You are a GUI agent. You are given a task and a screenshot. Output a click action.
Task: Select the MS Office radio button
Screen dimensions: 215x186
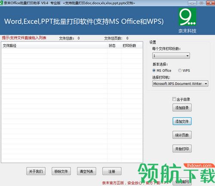[x=154, y=71]
